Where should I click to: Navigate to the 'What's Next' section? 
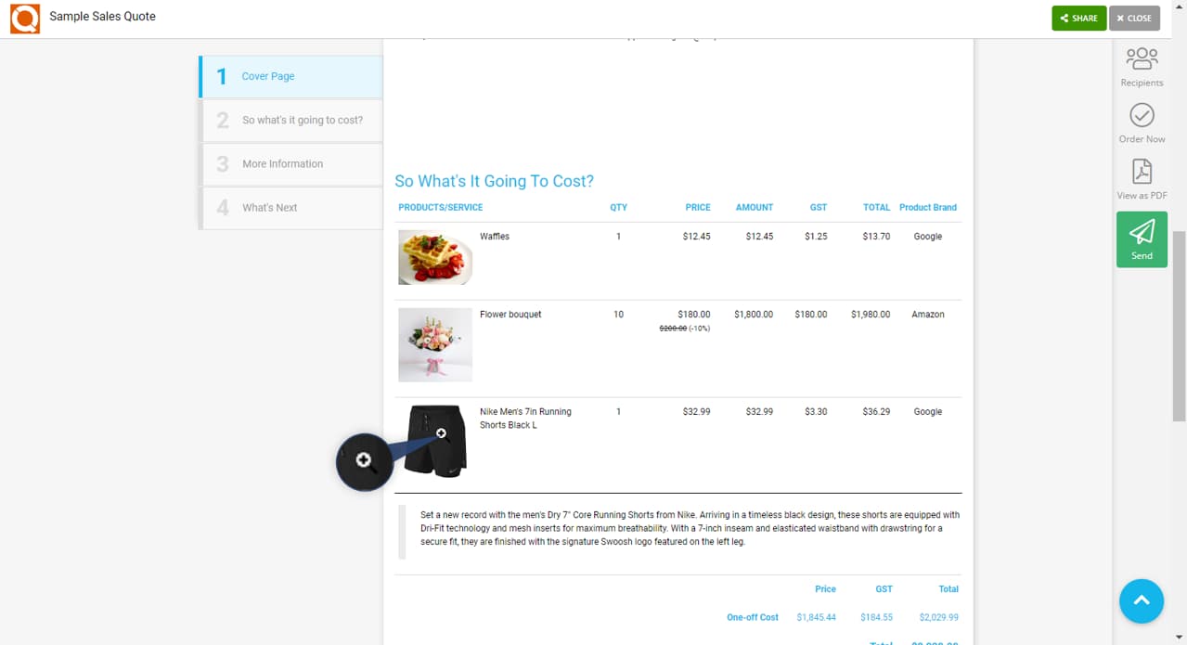point(290,207)
